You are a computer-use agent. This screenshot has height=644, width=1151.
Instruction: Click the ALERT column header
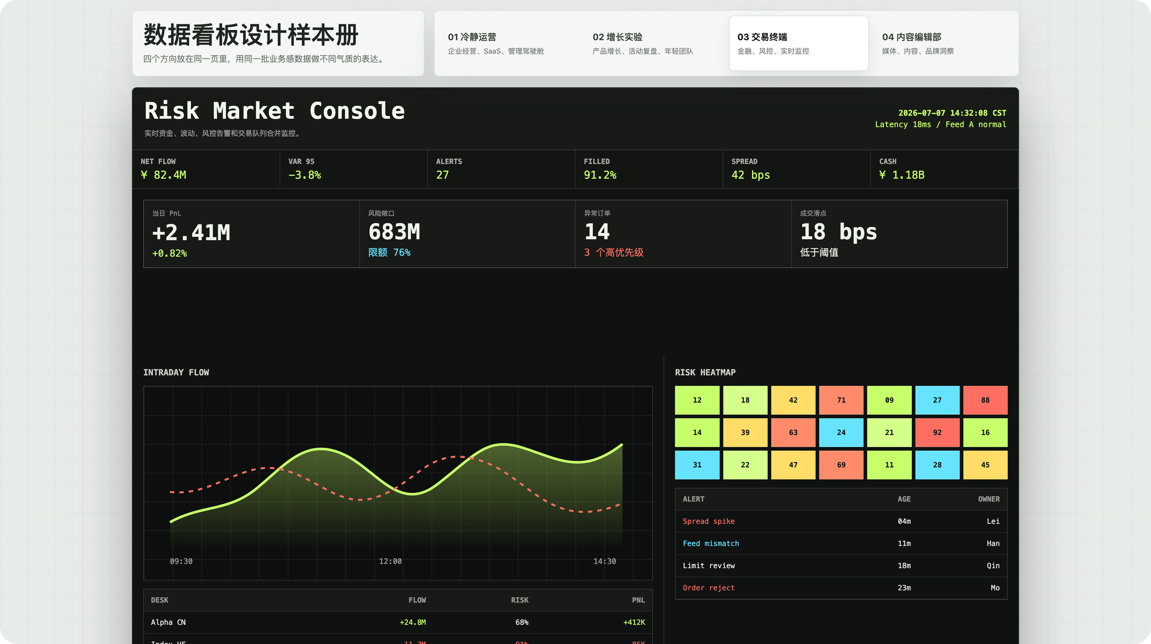pyautogui.click(x=694, y=499)
